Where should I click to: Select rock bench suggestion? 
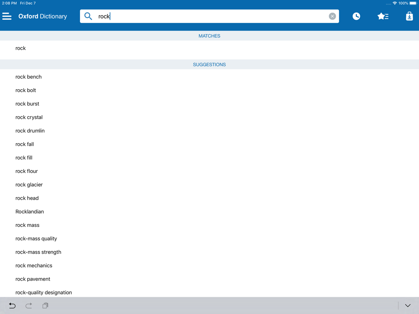click(x=209, y=77)
